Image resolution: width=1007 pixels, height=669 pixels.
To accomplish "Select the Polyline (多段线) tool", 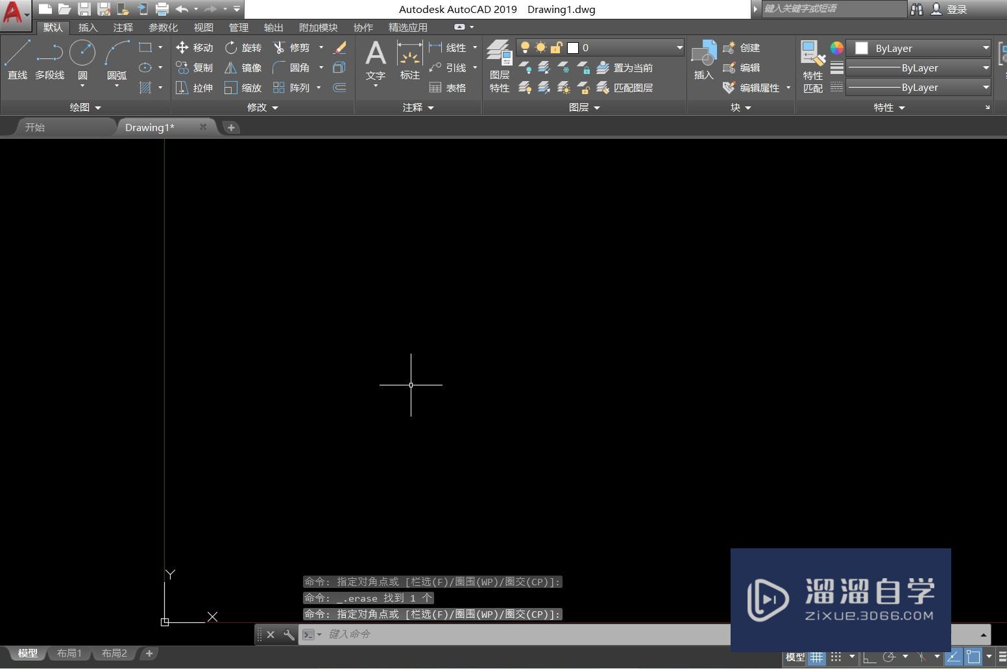I will click(49, 54).
